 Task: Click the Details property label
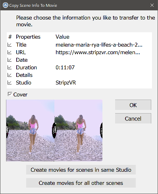(24, 75)
